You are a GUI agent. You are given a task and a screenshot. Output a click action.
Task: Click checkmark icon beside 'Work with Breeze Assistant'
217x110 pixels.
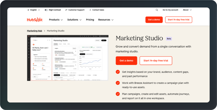[117, 83]
